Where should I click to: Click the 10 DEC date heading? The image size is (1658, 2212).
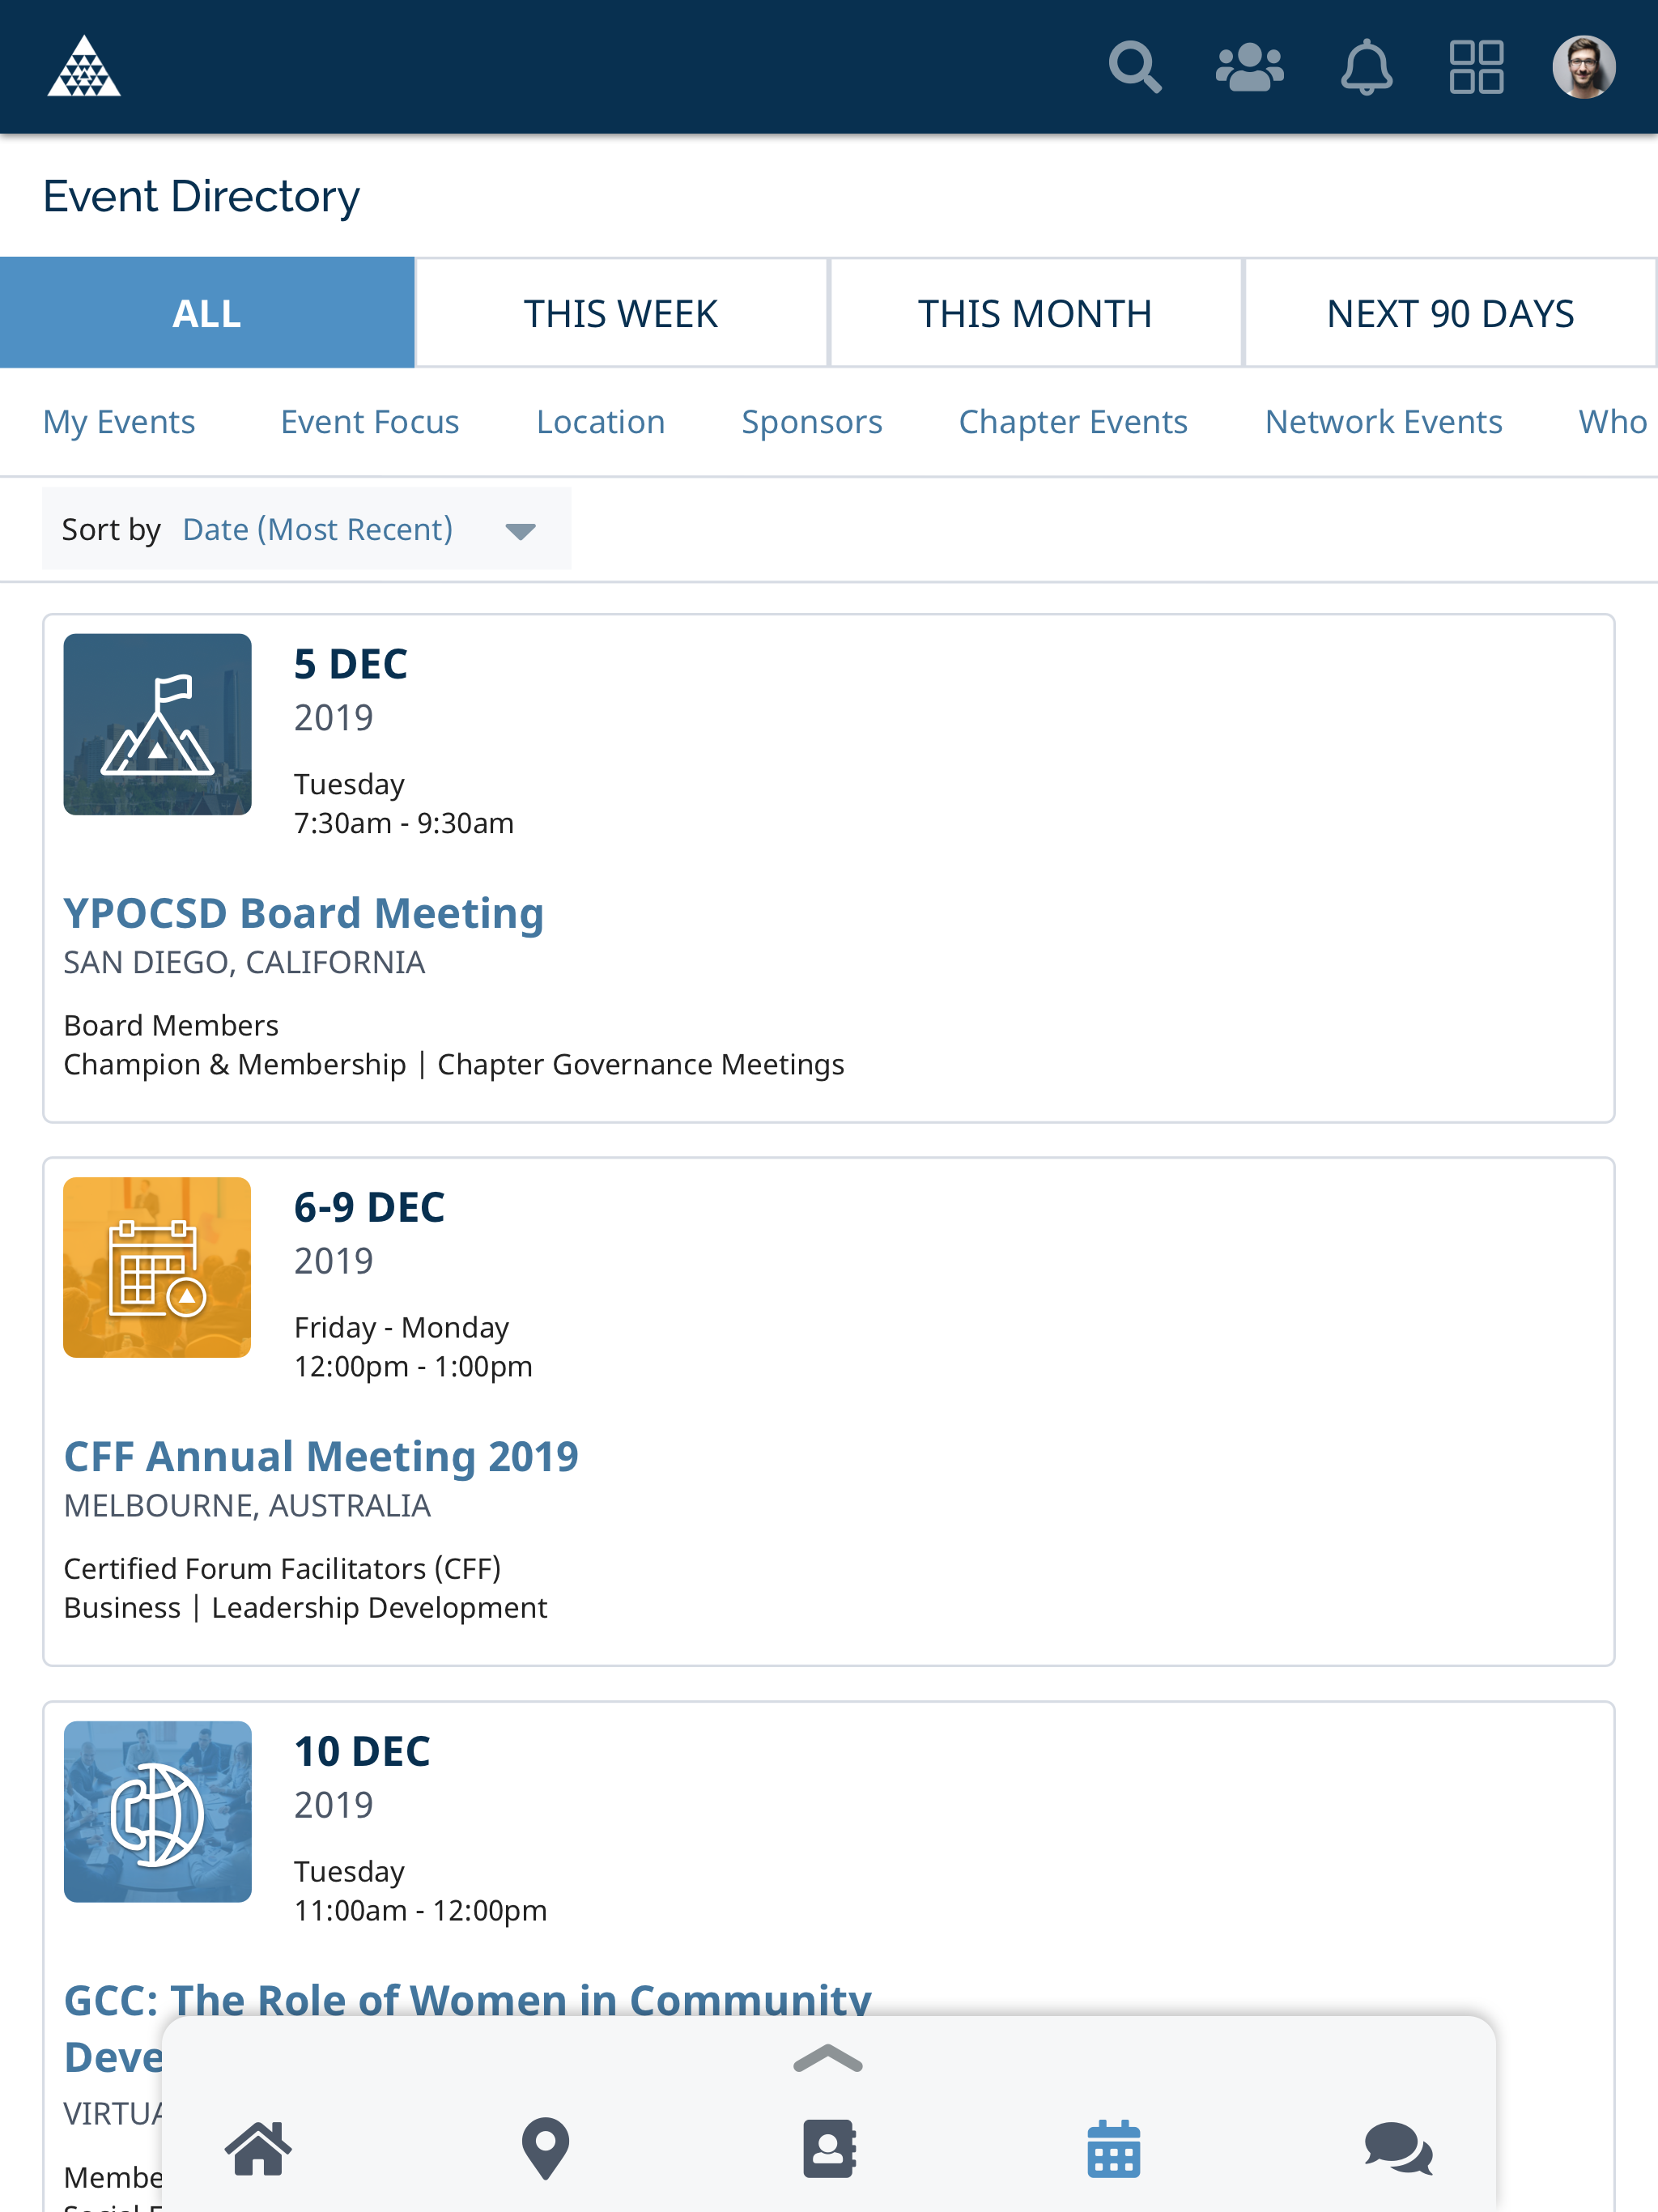click(362, 1751)
